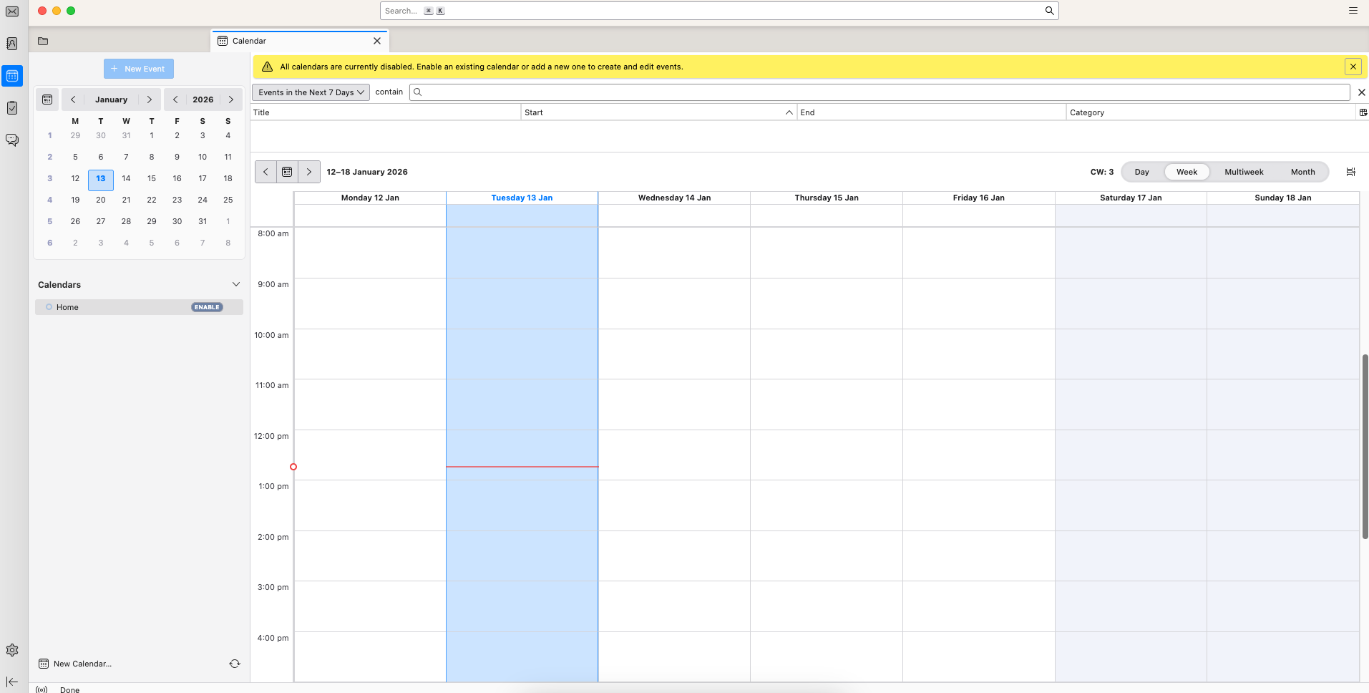Open the Address Book from the sidebar
1369x693 pixels.
coord(11,43)
